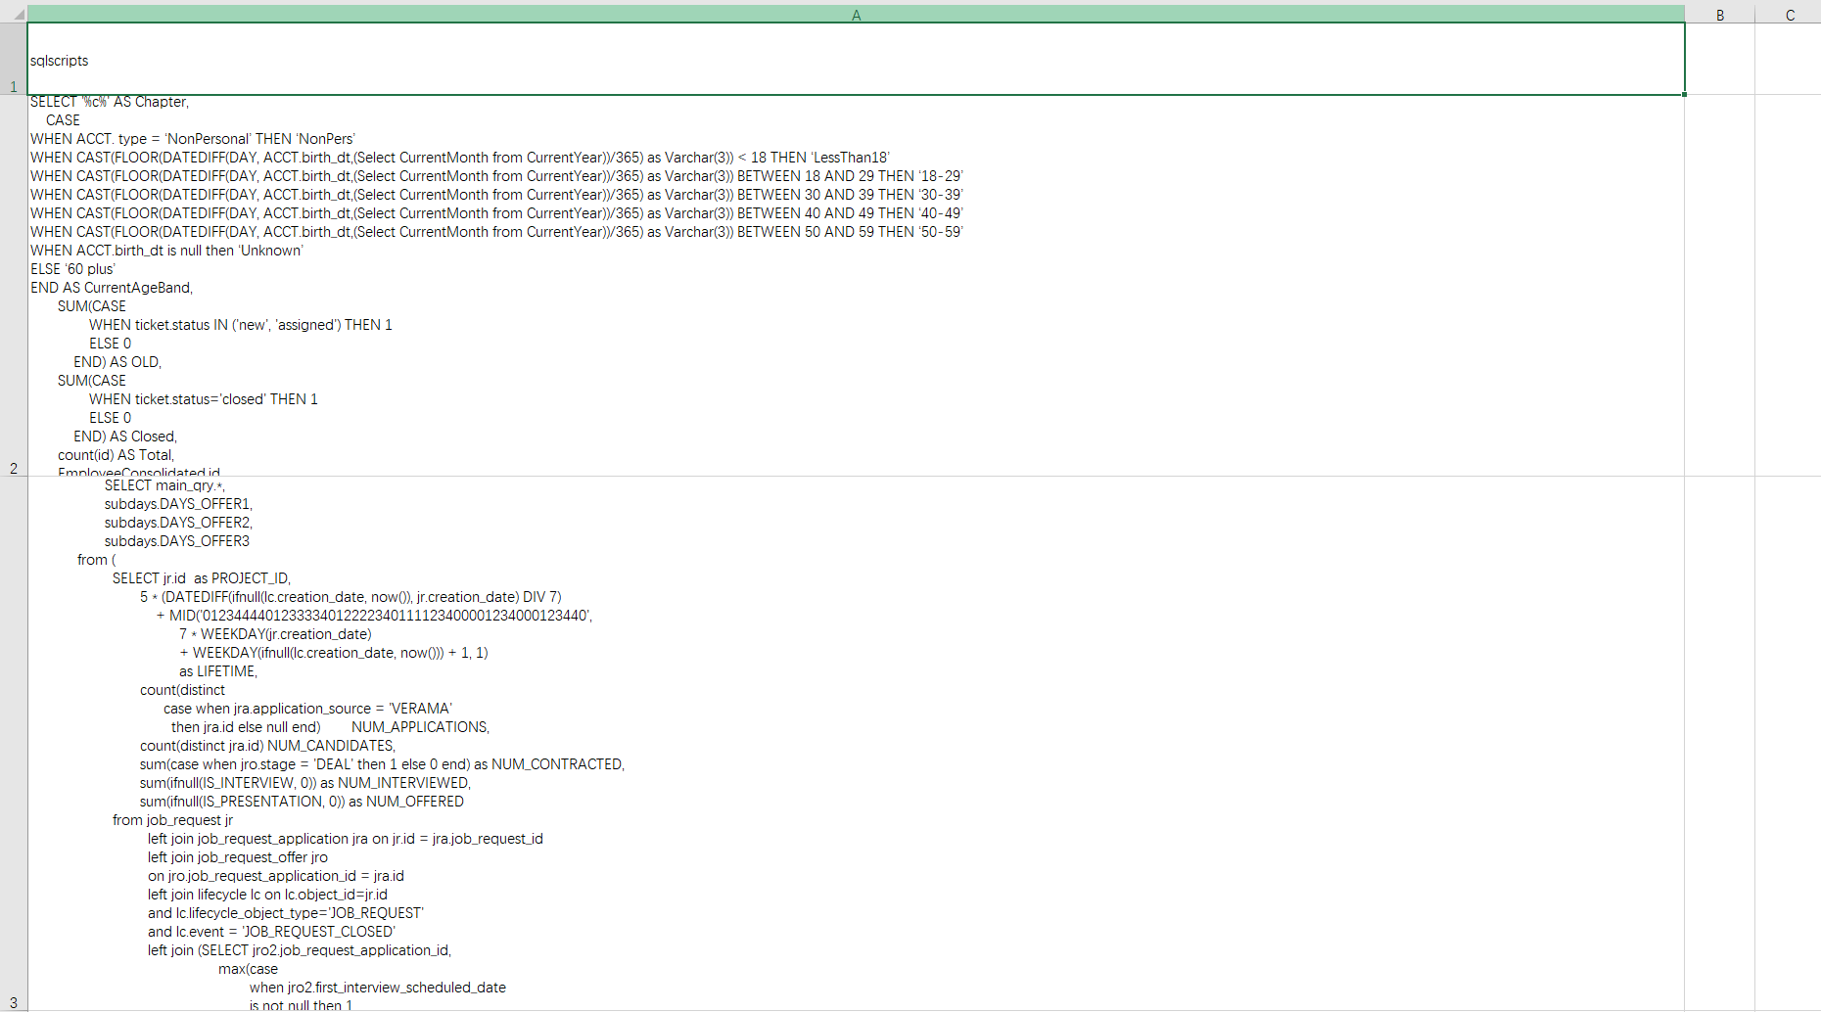Select row 1 header
The height and width of the screenshot is (1012, 1821).
coord(14,59)
